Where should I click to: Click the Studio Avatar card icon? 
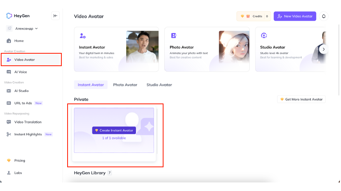264,35
